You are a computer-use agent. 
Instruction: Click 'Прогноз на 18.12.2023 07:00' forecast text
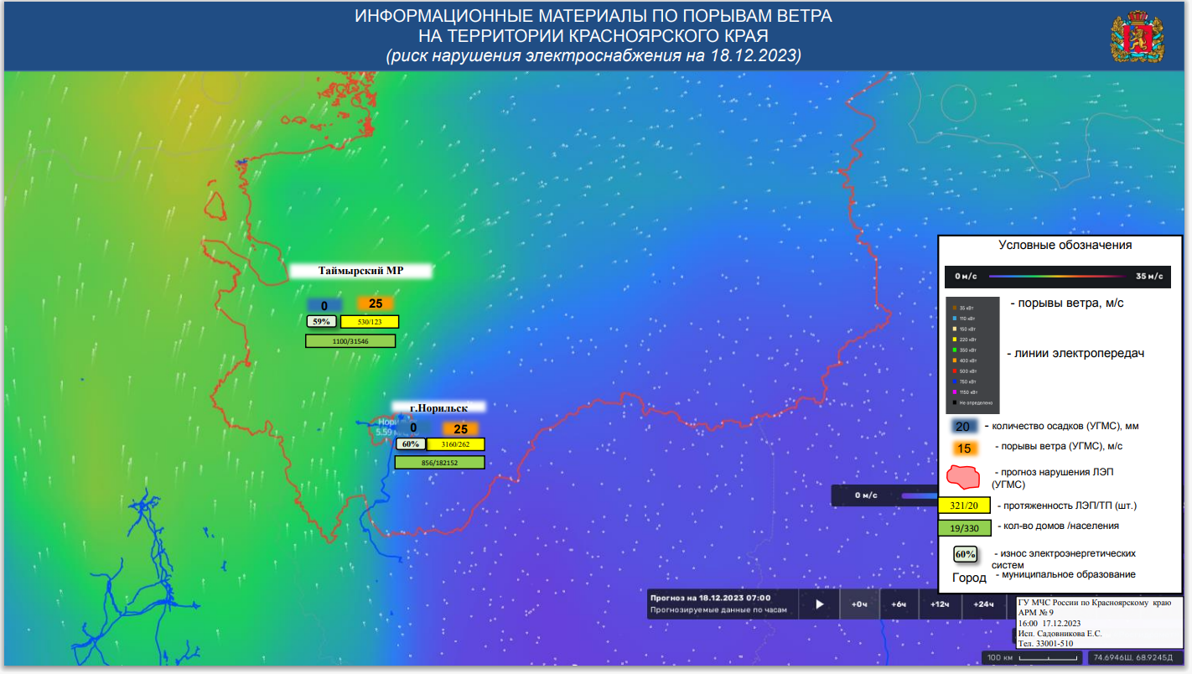tap(711, 599)
